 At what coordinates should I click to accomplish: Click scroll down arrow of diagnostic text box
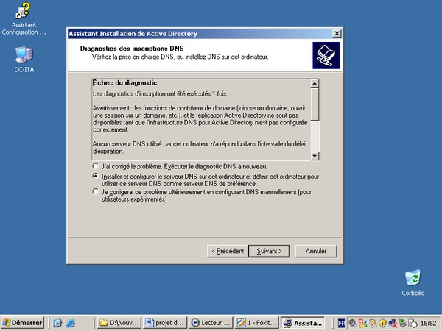[315, 156]
